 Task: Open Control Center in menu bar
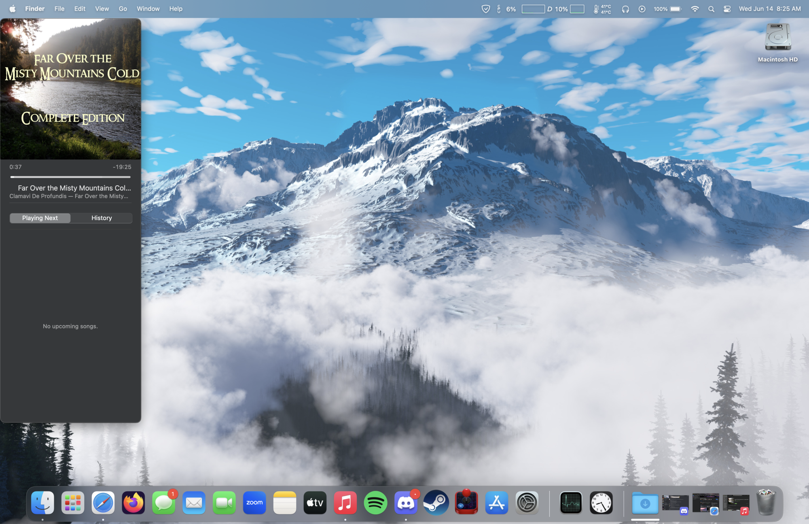[727, 9]
